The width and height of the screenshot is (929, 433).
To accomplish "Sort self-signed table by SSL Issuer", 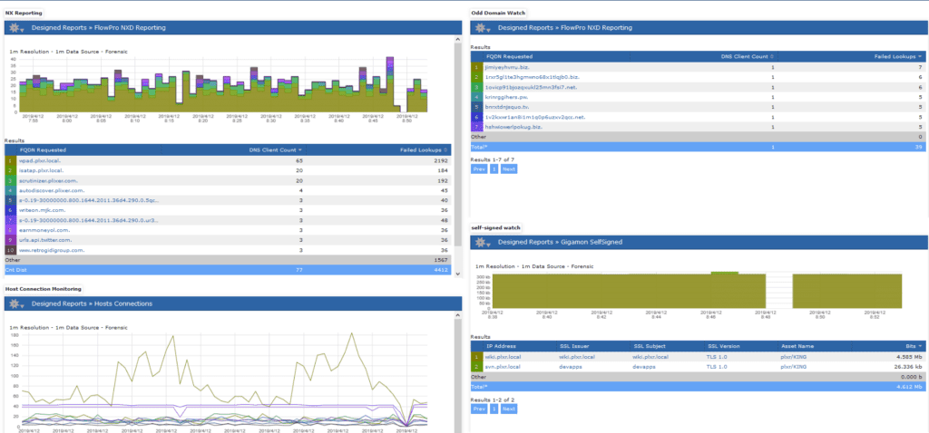I will pyautogui.click(x=573, y=346).
